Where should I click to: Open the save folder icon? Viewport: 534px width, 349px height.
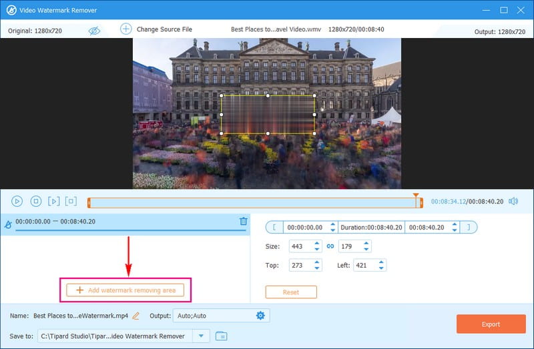[x=222, y=336]
